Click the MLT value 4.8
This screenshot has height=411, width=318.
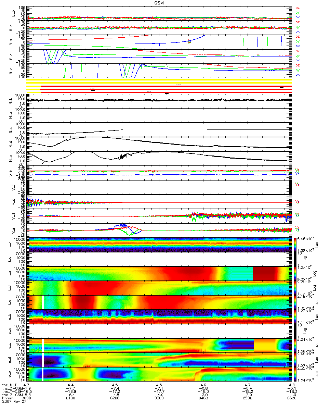[x=291, y=385]
